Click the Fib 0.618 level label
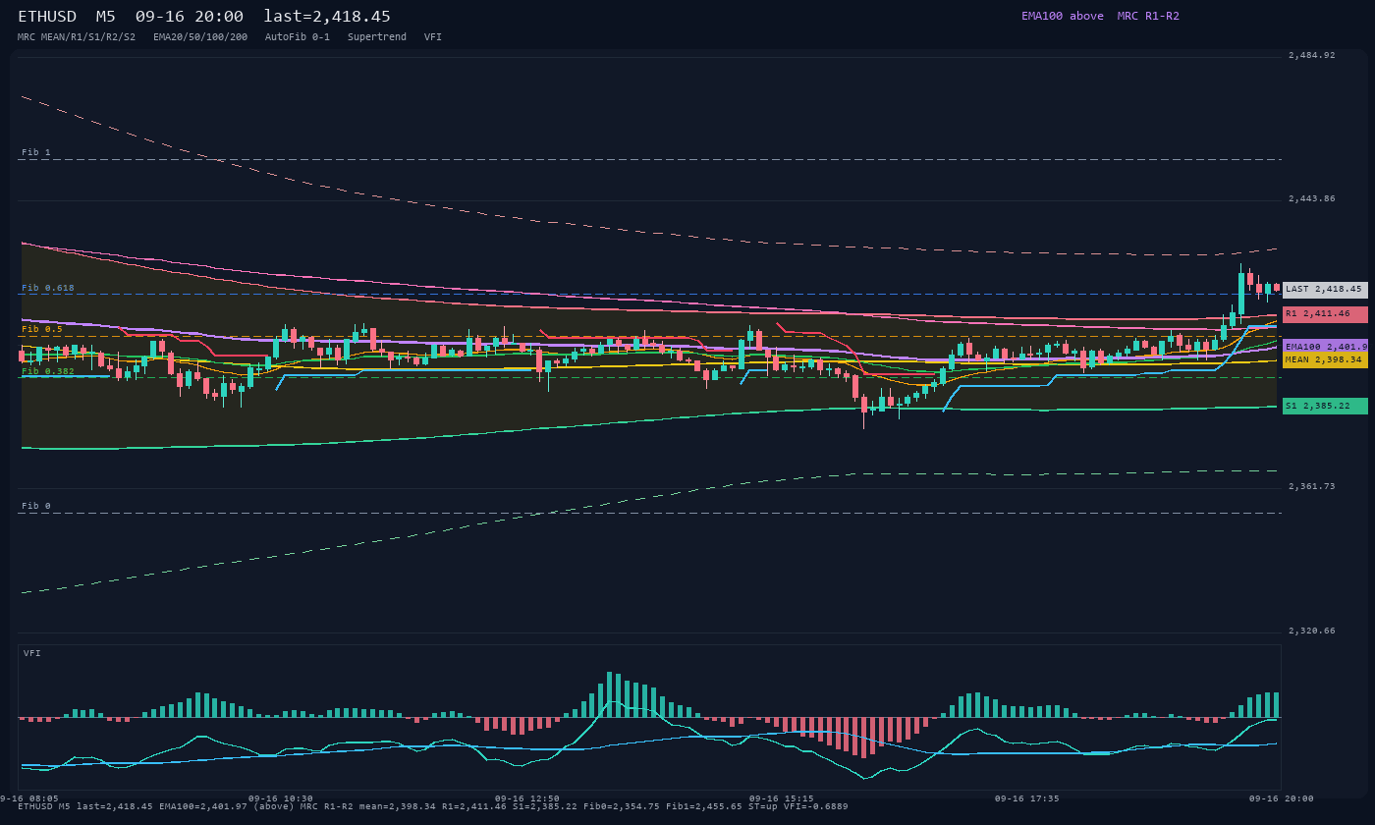Screen dimensions: 1375x825 pyautogui.click(x=48, y=288)
